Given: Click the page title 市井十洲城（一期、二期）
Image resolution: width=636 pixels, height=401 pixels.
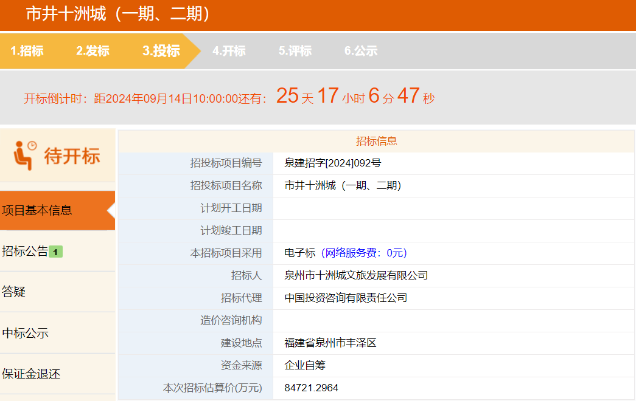Looking at the screenshot, I should [x=118, y=14].
